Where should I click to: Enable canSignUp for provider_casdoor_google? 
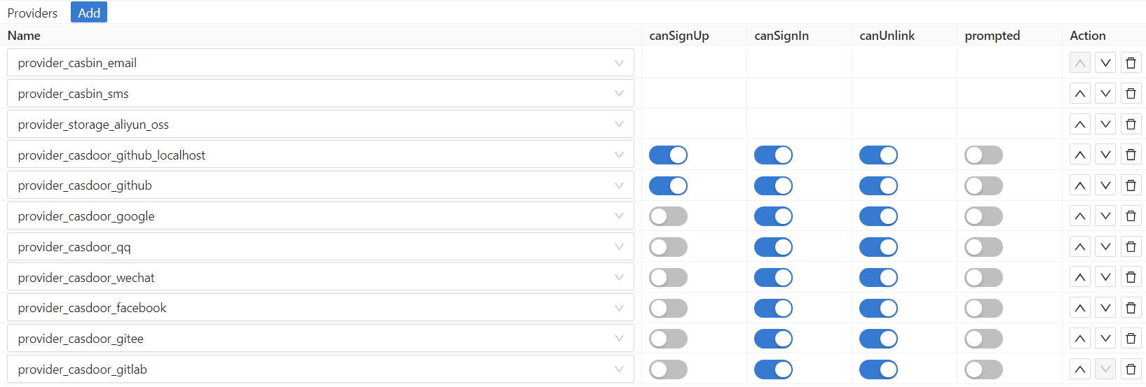click(x=668, y=216)
